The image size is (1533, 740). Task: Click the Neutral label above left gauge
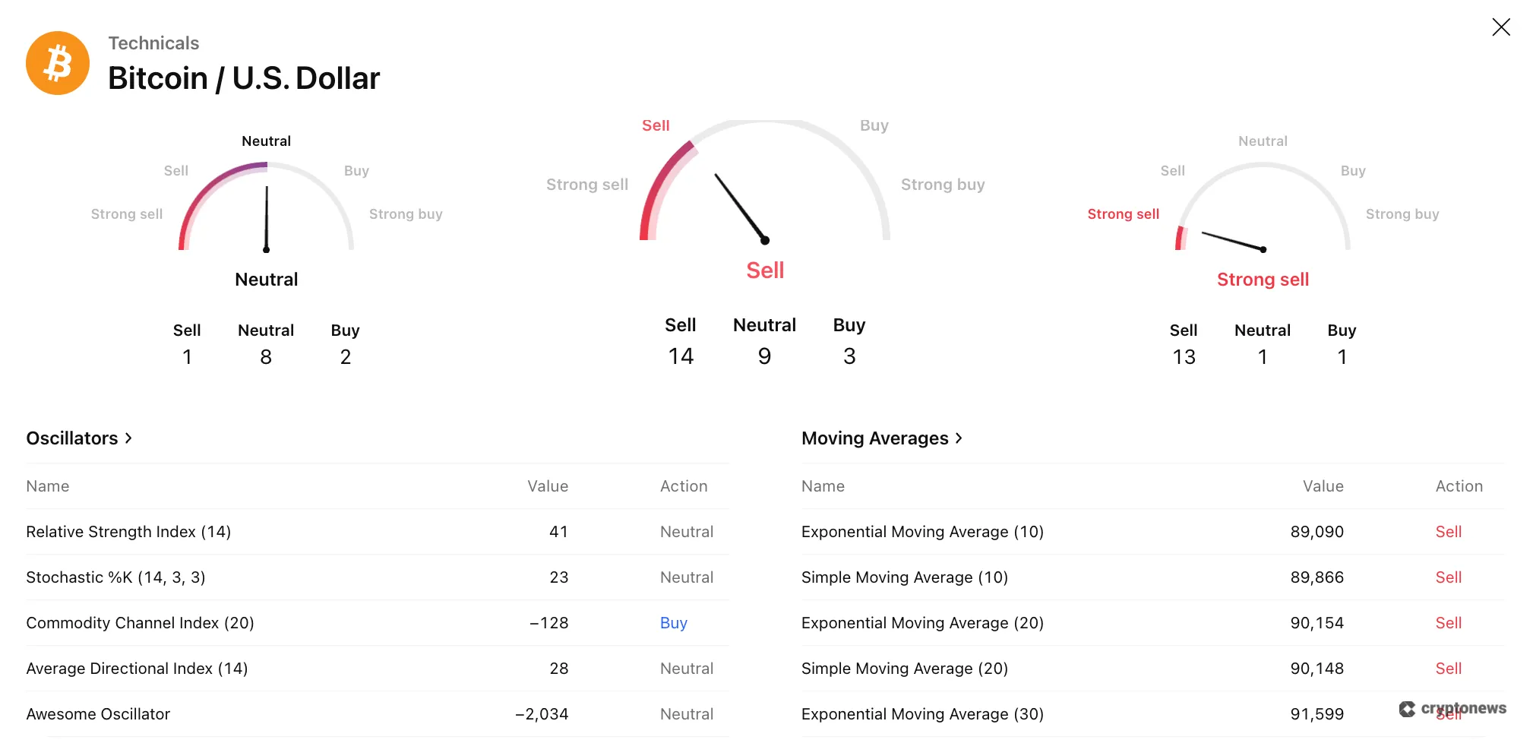(x=265, y=141)
